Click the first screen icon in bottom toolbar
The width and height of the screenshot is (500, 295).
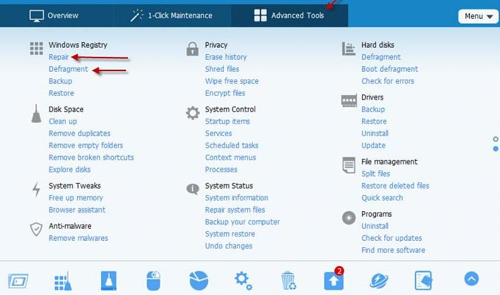pyautogui.click(x=17, y=280)
